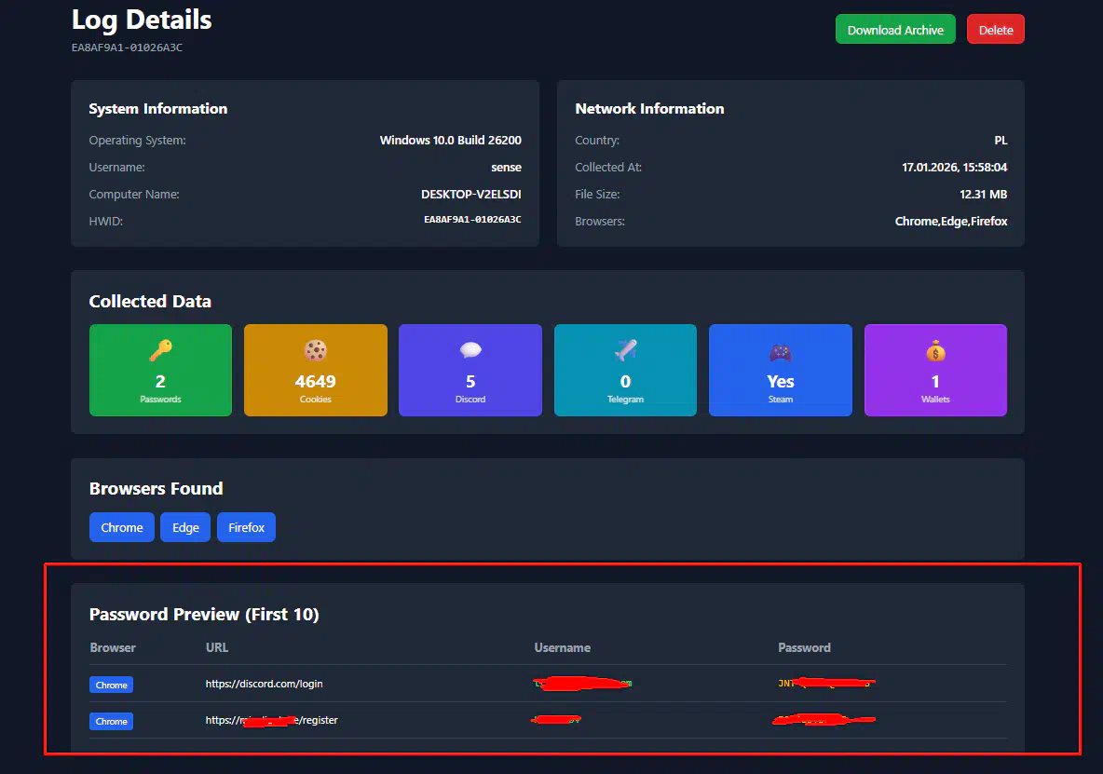Select the speech bubble Discord icon

tap(470, 351)
